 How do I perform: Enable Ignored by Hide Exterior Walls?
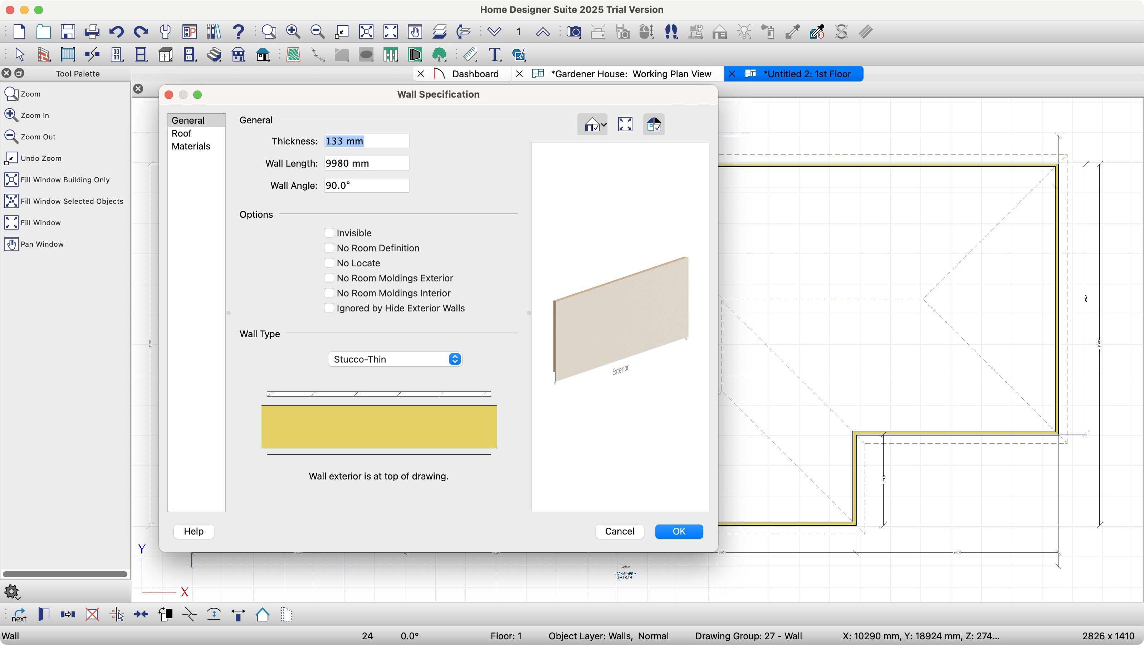pos(329,307)
